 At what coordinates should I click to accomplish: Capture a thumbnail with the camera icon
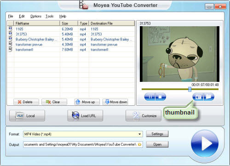[x=198, y=97]
